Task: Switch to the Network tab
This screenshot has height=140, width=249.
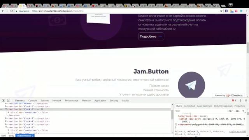Action: coord(57,100)
